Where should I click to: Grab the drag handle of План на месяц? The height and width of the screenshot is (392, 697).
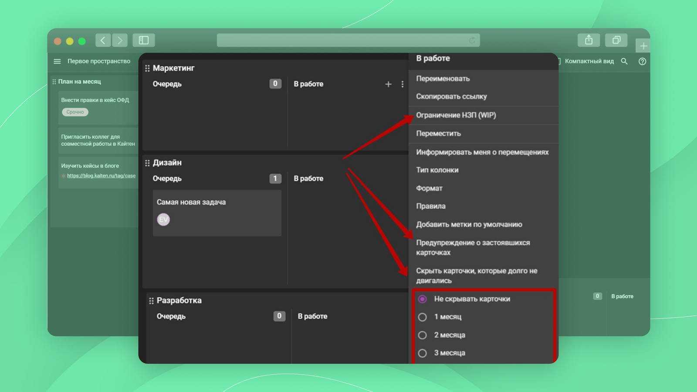[54, 81]
